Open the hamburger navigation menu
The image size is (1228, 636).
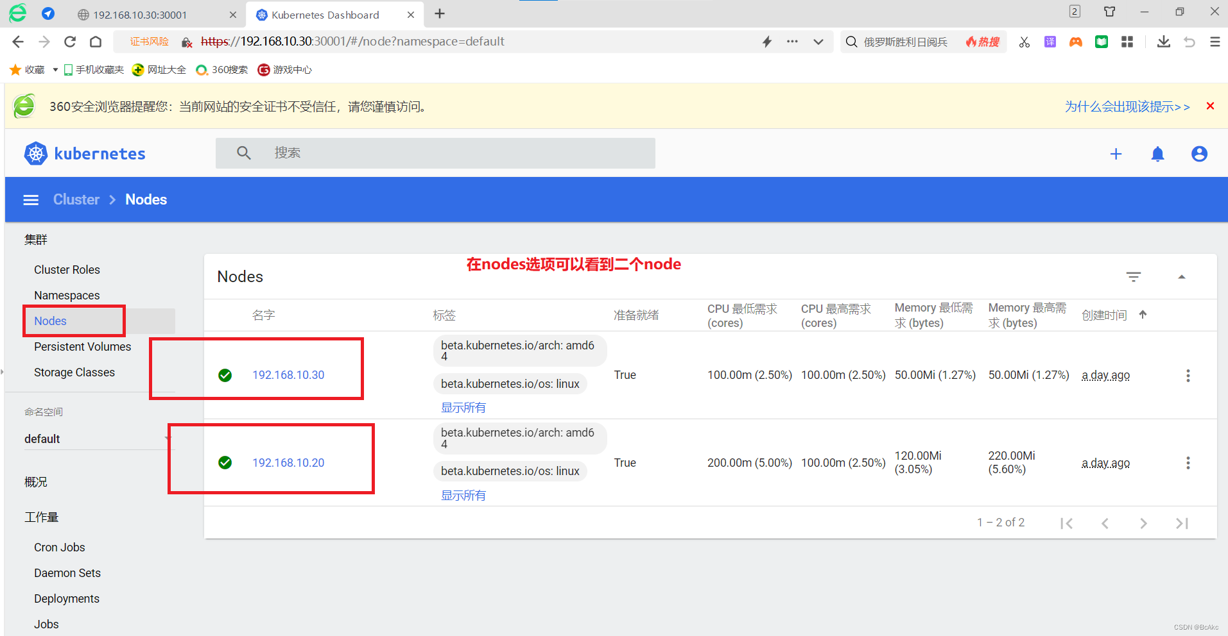[x=31, y=200]
